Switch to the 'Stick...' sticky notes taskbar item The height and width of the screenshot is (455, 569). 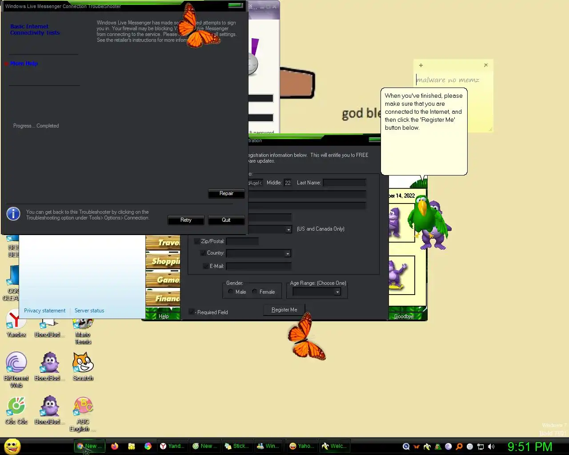(237, 446)
